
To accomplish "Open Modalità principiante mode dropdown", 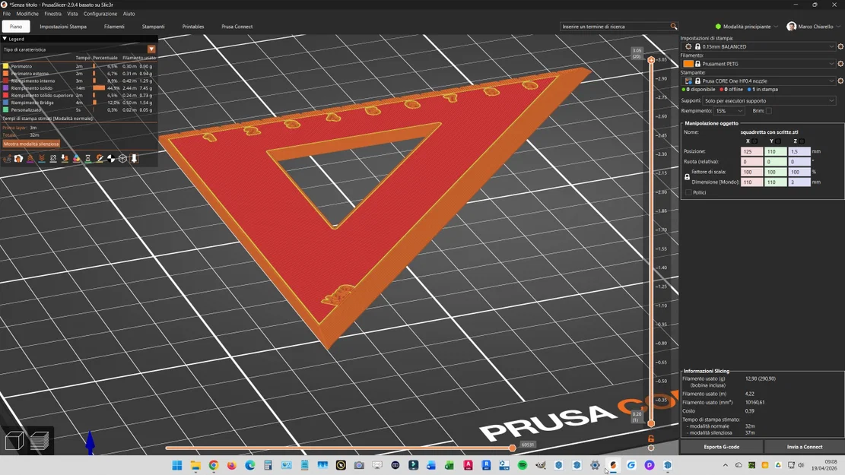I will pos(746,27).
